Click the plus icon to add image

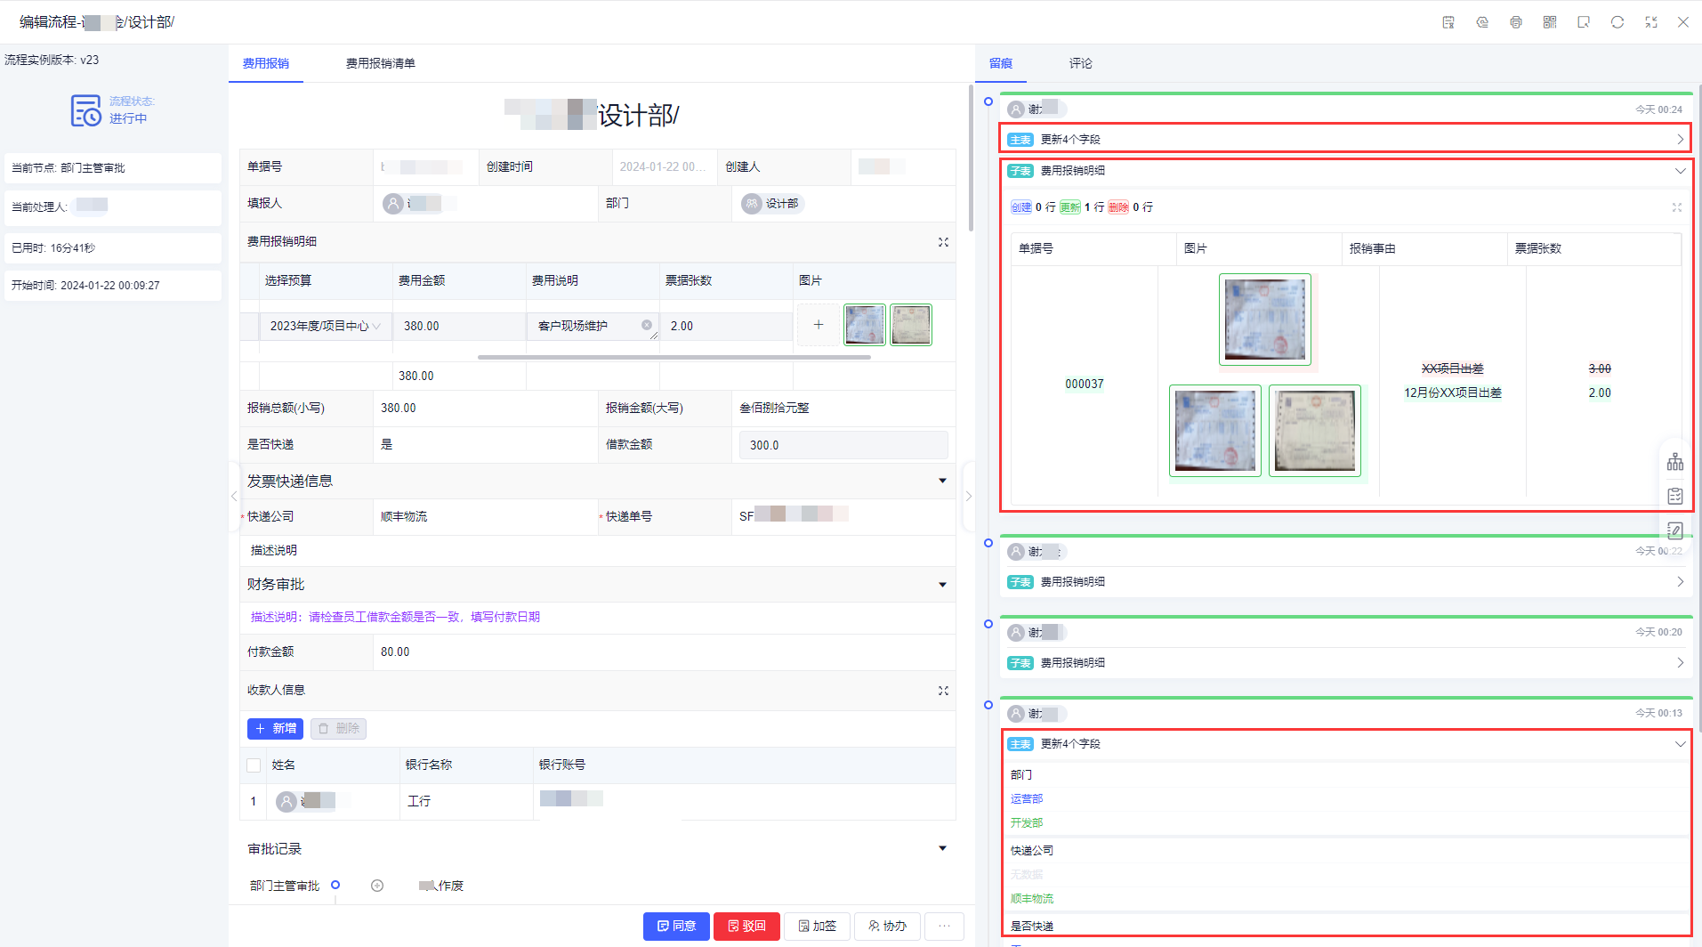819,325
